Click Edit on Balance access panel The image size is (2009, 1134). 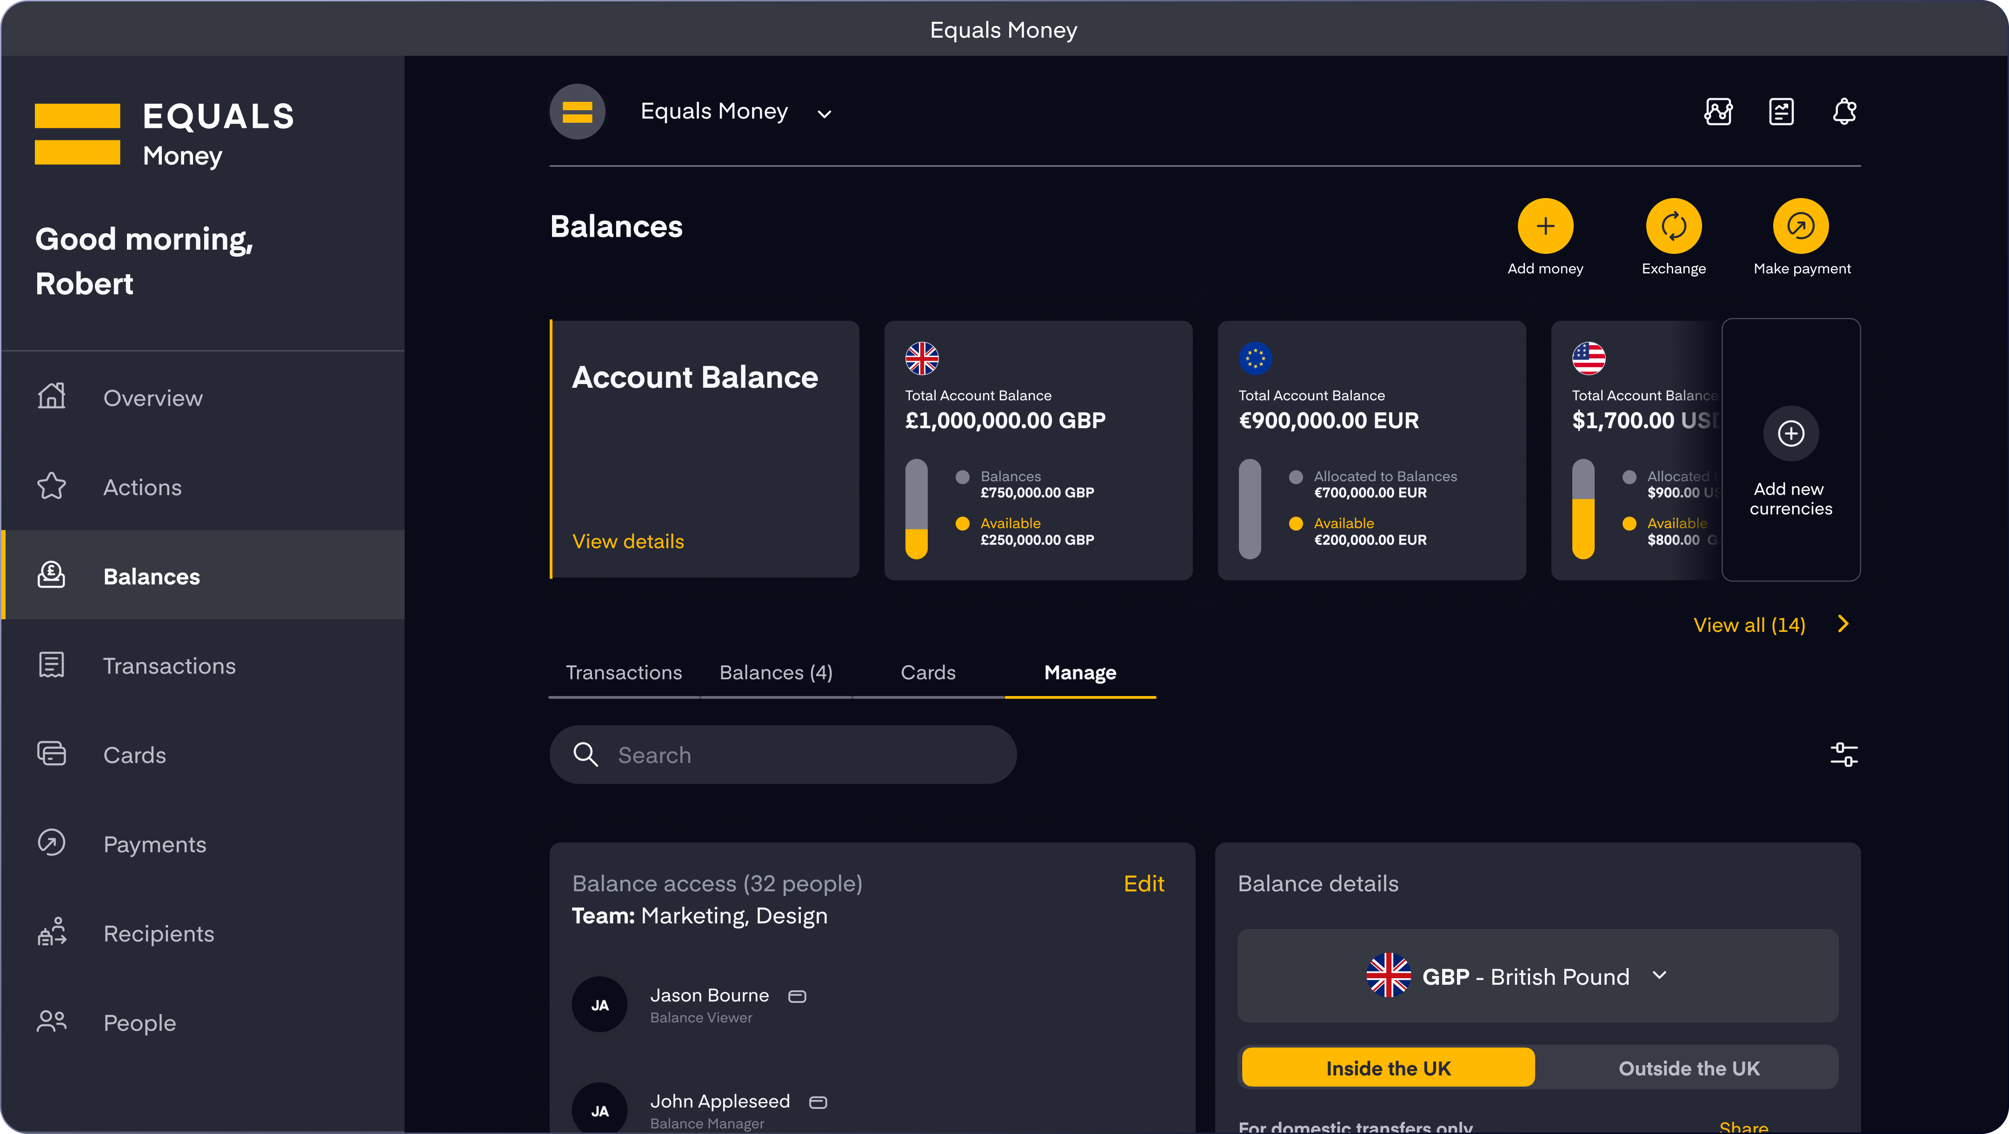pos(1144,884)
